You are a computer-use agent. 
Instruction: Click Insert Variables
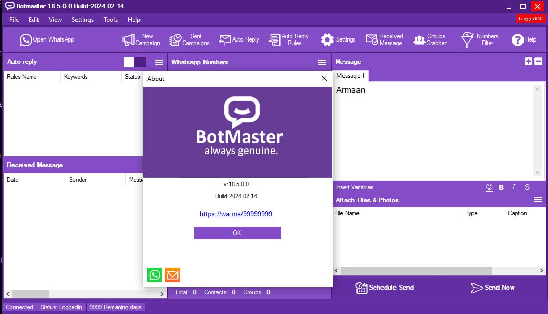[x=355, y=187]
